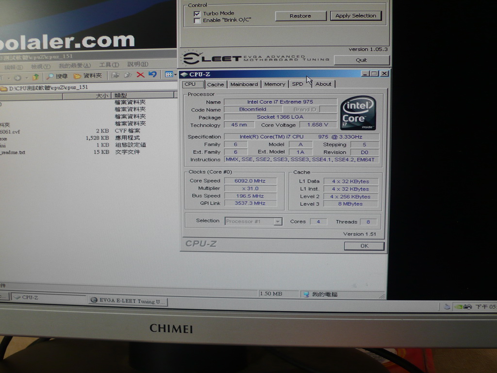
Task: Select the _readme.txt file in Explorer
Action: pos(70,152)
